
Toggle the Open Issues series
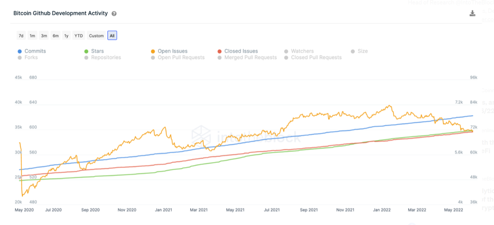coord(169,51)
